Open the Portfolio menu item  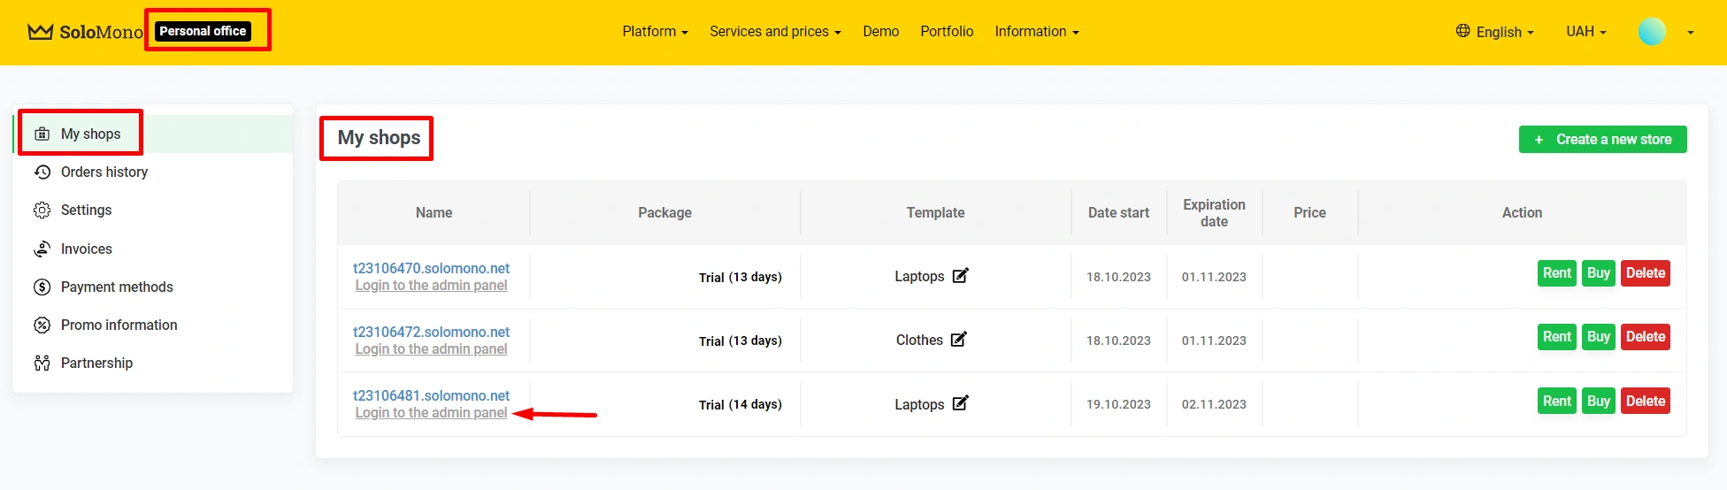click(947, 32)
